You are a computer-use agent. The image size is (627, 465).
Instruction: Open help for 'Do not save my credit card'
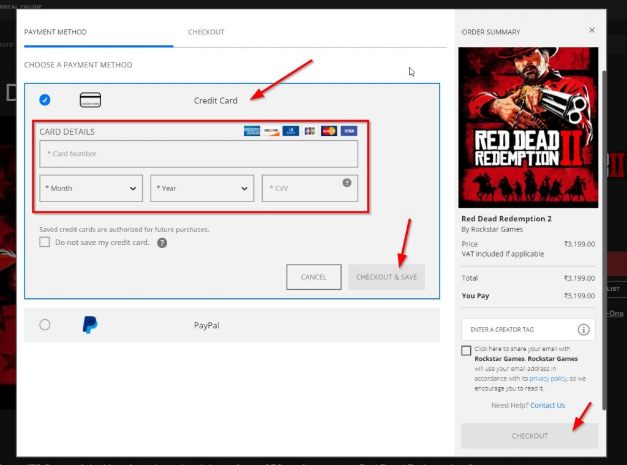tap(162, 243)
